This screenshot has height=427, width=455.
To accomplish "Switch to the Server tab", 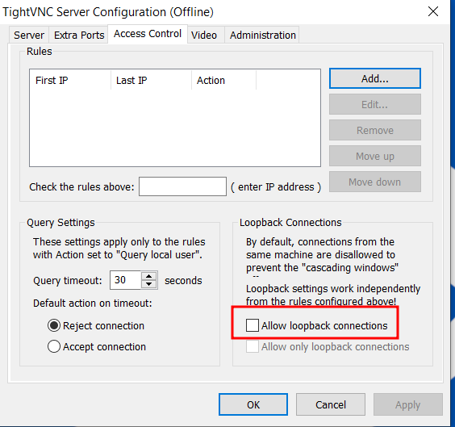I will tap(29, 36).
